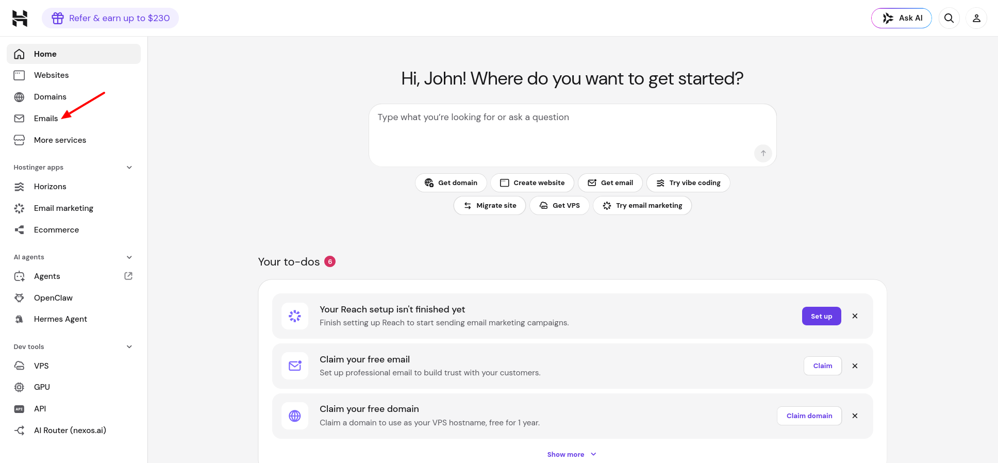Expand to-dos with Show more

(572, 454)
